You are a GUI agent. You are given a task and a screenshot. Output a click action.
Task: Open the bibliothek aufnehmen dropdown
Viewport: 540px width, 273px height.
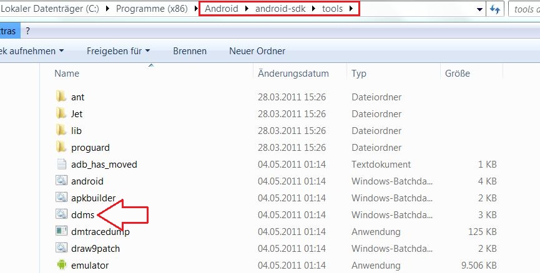click(x=32, y=51)
